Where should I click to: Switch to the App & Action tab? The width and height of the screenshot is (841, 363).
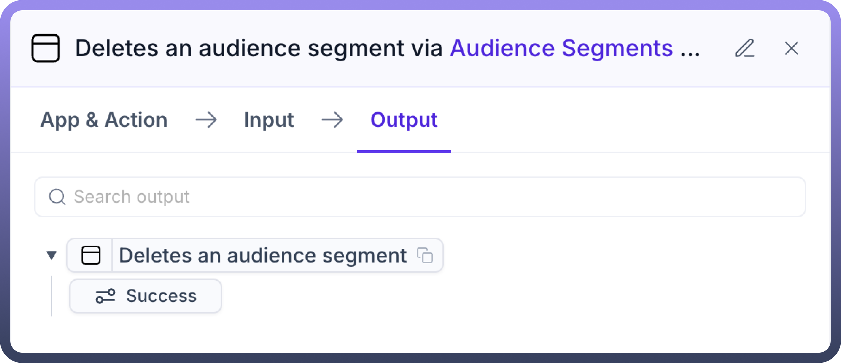coord(104,120)
